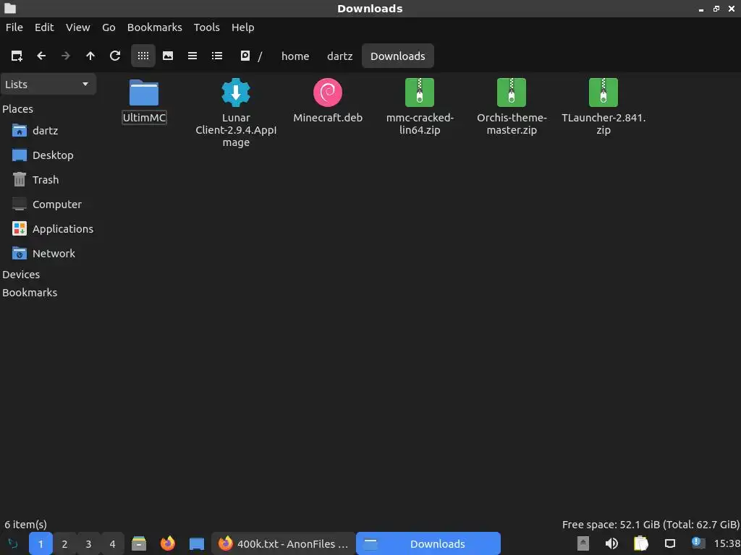741x555 pixels.
Task: Expand the Bookmarks sidebar section
Action: pyautogui.click(x=30, y=293)
